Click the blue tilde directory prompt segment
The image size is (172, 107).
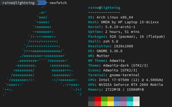pyautogui.click(x=42, y=3)
